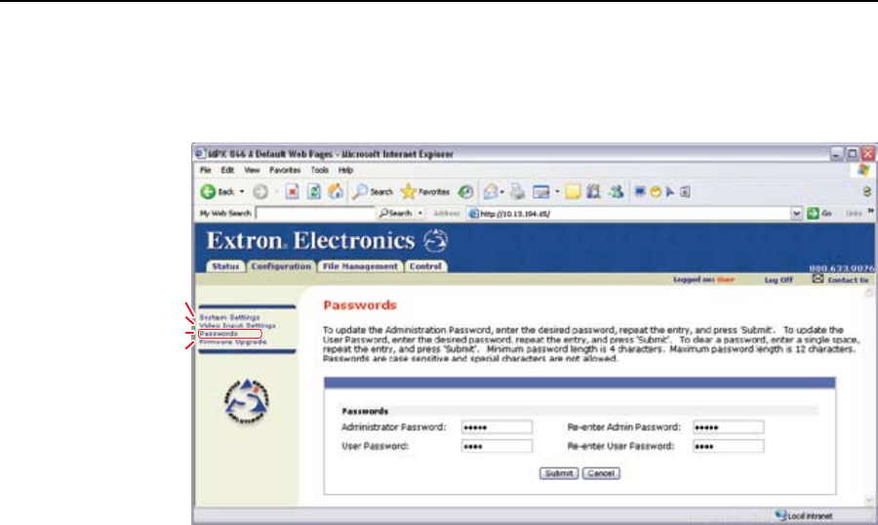The width and height of the screenshot is (878, 525).
Task: Click the Re-enter Admin Password field
Action: [x=728, y=427]
